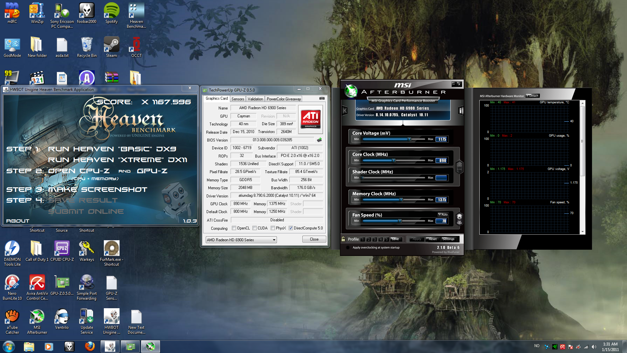Open the aTube Catcher desktop icon

(12, 322)
